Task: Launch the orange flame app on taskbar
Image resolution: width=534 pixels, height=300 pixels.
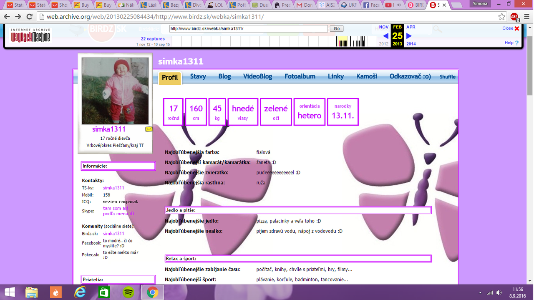Action: (x=55, y=292)
